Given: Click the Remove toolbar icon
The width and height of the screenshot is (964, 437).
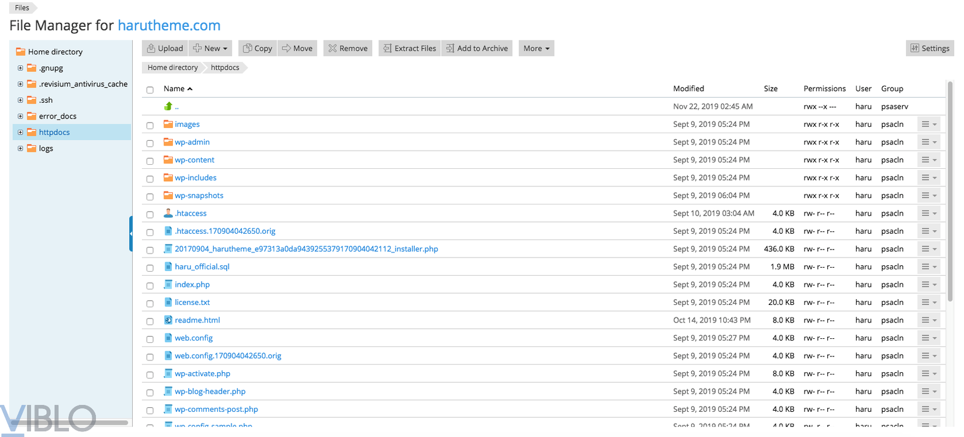Looking at the screenshot, I should (x=332, y=48).
